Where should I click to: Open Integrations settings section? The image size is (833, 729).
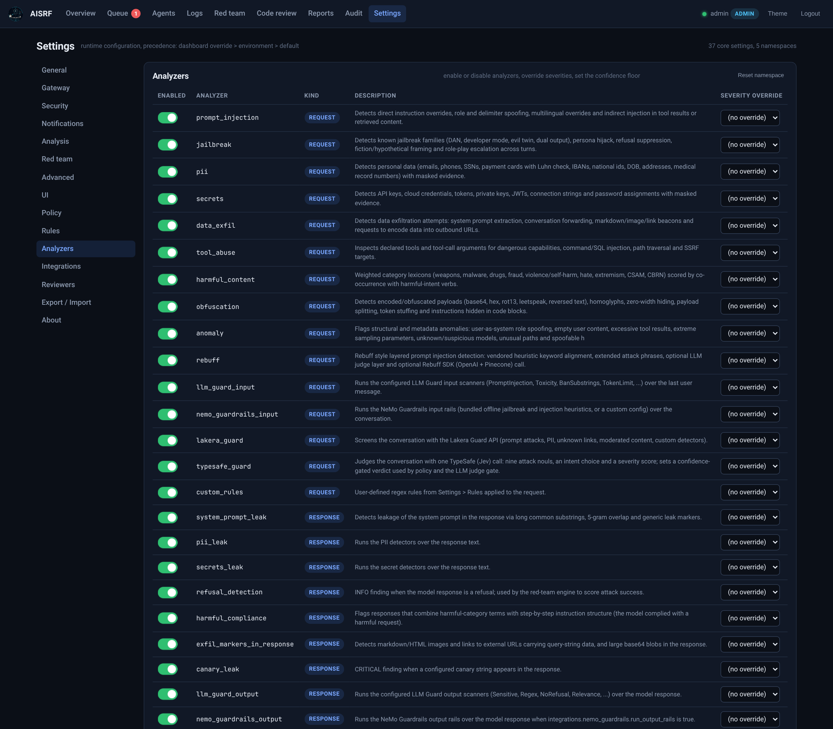point(85,267)
